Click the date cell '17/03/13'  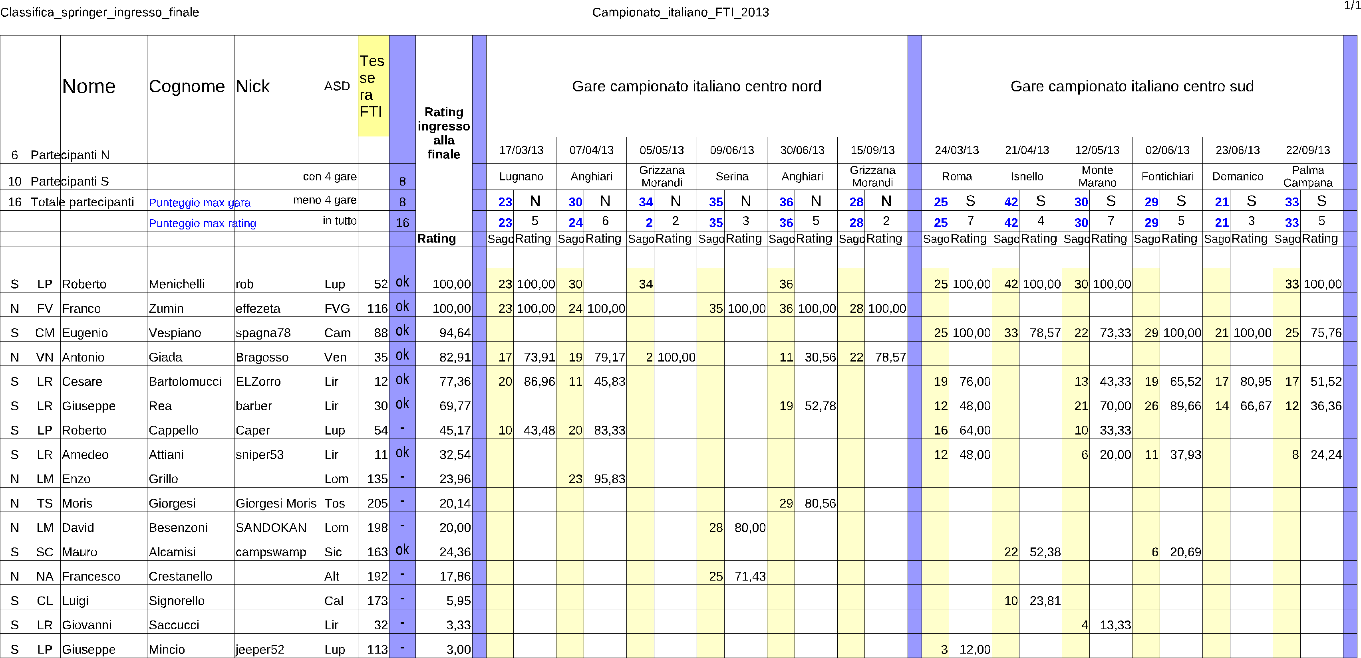(x=521, y=150)
